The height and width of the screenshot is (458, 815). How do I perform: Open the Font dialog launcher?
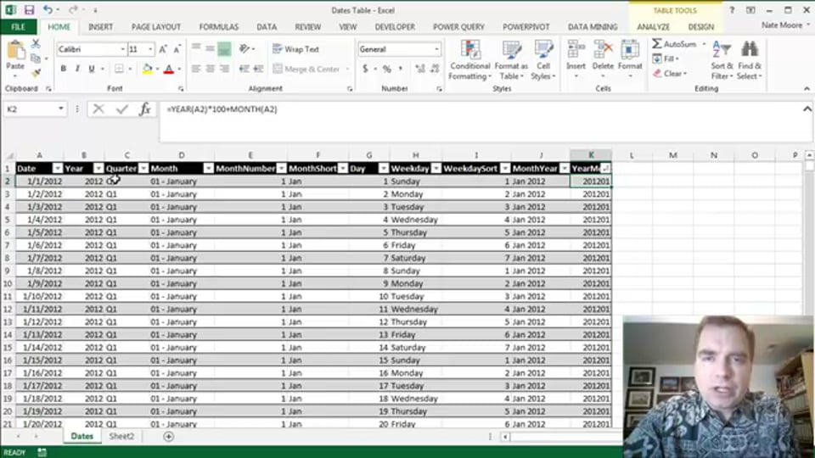pos(181,89)
